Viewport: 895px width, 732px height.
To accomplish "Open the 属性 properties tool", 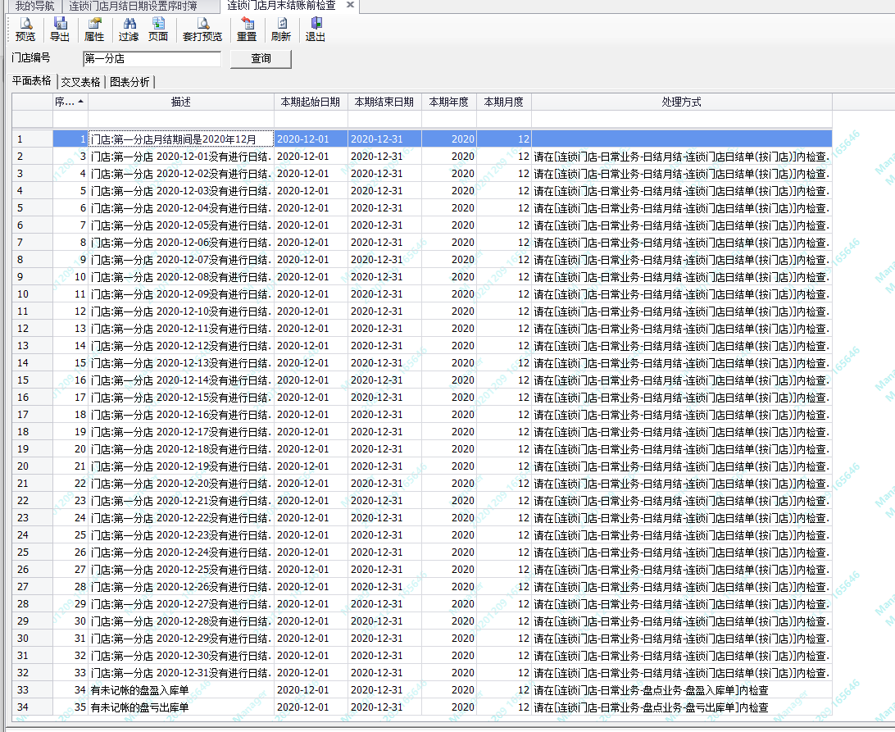I will point(94,30).
